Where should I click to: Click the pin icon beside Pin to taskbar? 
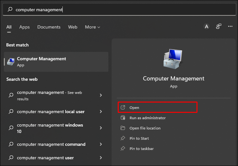click(123, 149)
